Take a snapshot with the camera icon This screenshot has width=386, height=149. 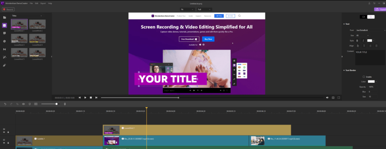(333, 97)
